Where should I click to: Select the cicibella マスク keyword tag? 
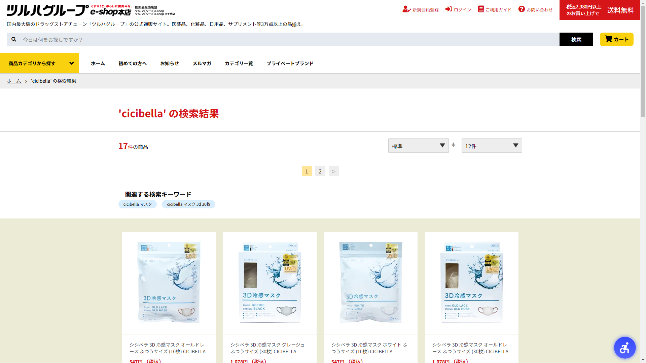(x=137, y=204)
